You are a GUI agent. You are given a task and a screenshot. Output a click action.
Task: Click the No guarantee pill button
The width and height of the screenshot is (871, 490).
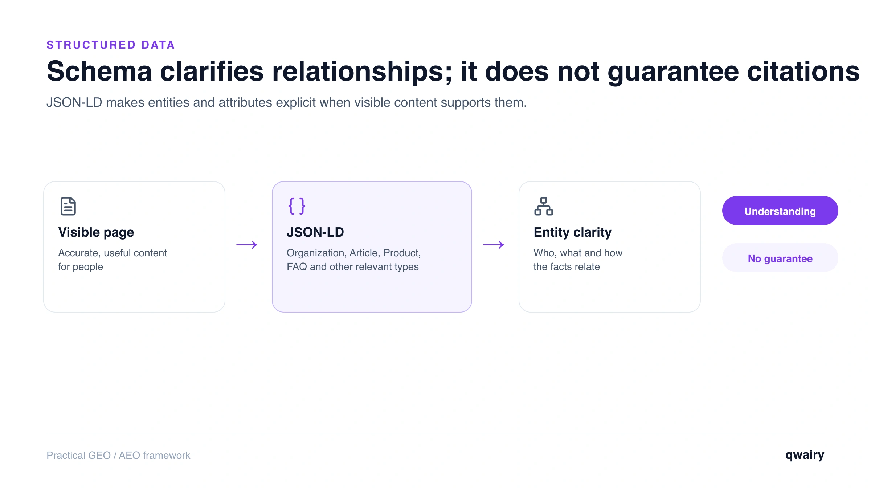pos(780,258)
